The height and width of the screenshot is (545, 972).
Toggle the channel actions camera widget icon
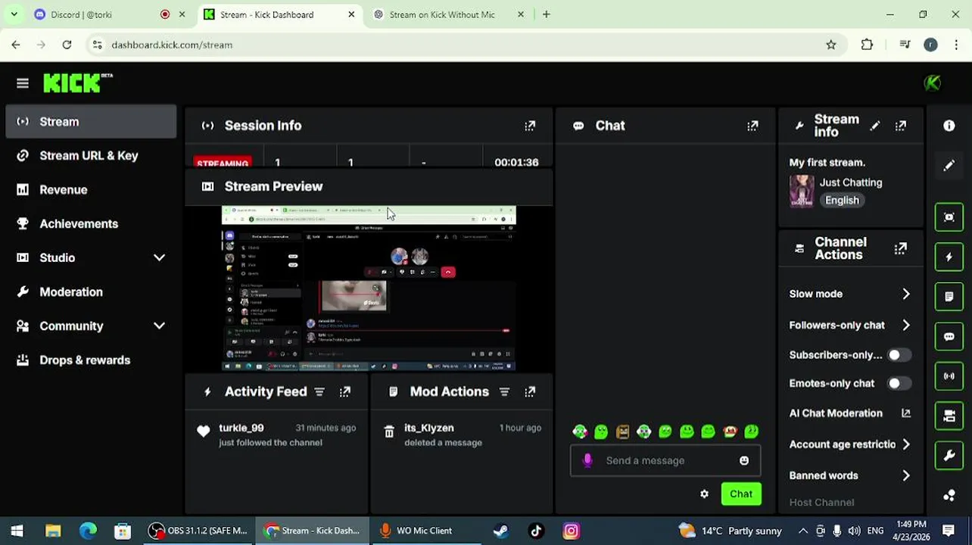949,416
